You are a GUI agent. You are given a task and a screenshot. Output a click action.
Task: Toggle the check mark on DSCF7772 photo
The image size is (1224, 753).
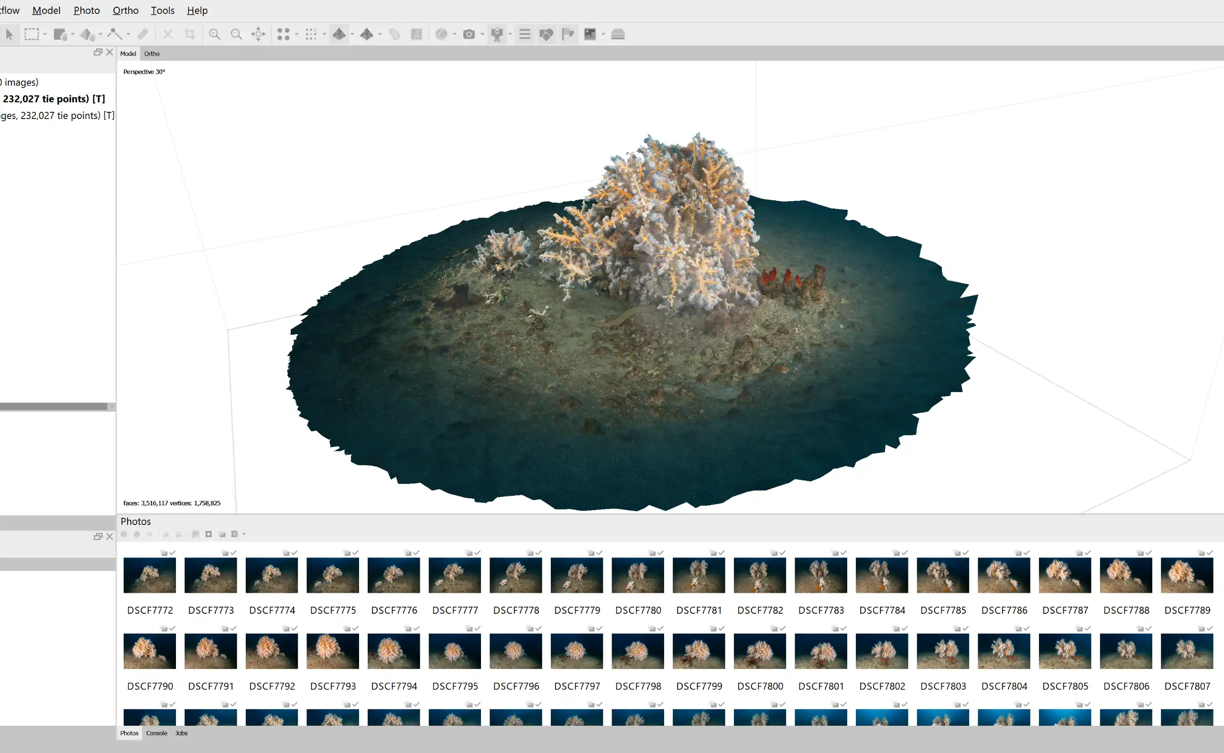pos(173,553)
